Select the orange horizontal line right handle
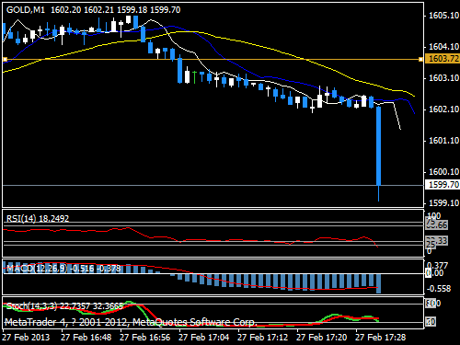This screenshot has height=345, width=460. pos(420,59)
